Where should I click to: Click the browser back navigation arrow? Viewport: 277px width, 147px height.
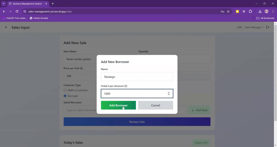pos(4,11)
